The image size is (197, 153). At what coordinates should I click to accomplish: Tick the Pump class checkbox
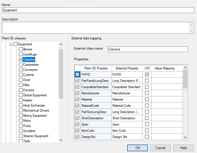pos(21,126)
